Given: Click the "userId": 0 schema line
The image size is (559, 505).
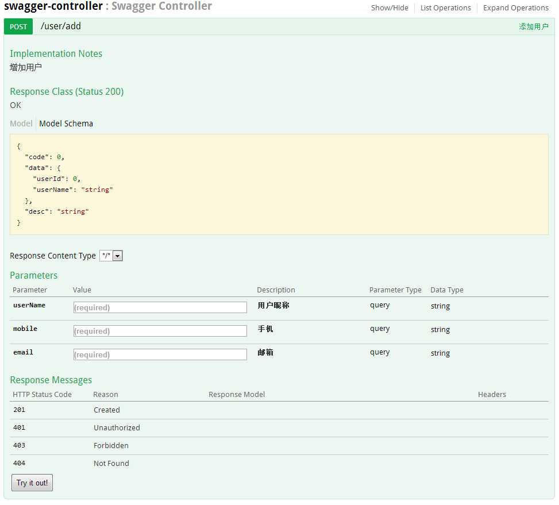Looking at the screenshot, I should tap(57, 179).
